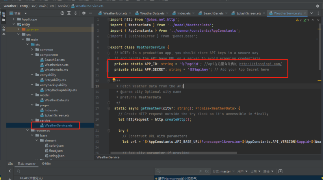323x180 pixels.
Task: Click the expand all tree icon
Action: (69, 13)
